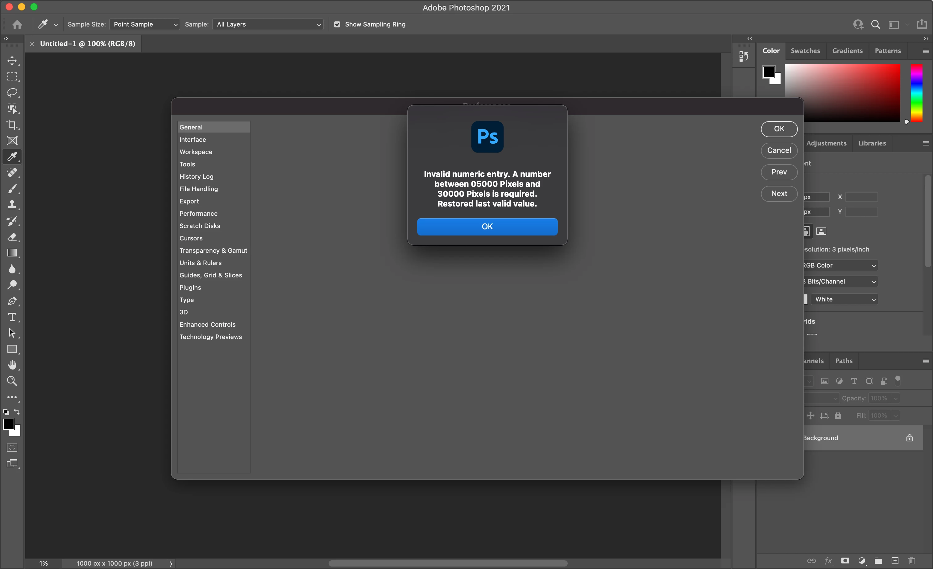This screenshot has height=569, width=933.
Task: Select the Crop tool
Action: click(x=12, y=125)
